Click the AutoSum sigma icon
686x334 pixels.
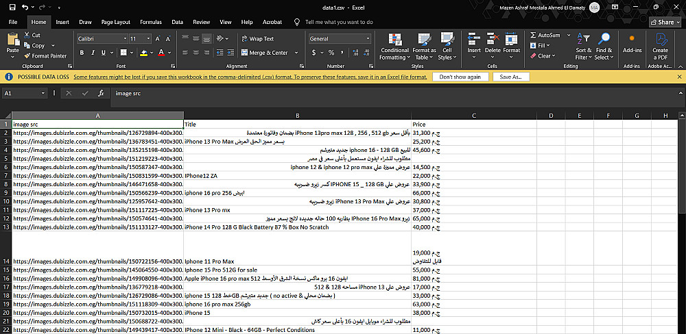pyautogui.click(x=532, y=35)
